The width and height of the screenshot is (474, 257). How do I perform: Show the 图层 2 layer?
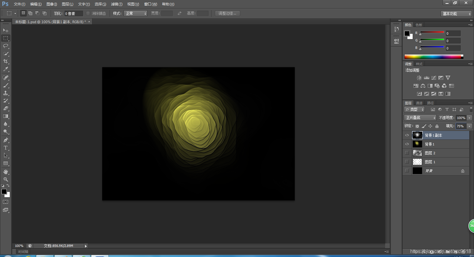pyautogui.click(x=407, y=153)
